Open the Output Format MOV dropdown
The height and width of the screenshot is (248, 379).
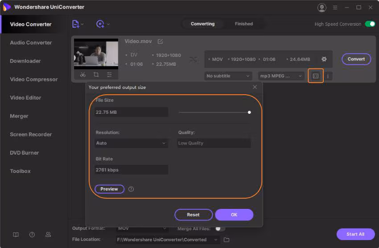142,228
